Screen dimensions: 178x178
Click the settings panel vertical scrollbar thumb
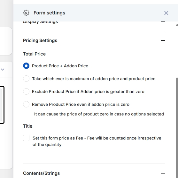(177, 128)
